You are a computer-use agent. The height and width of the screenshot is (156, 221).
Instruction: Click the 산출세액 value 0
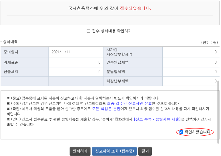coord(99,72)
